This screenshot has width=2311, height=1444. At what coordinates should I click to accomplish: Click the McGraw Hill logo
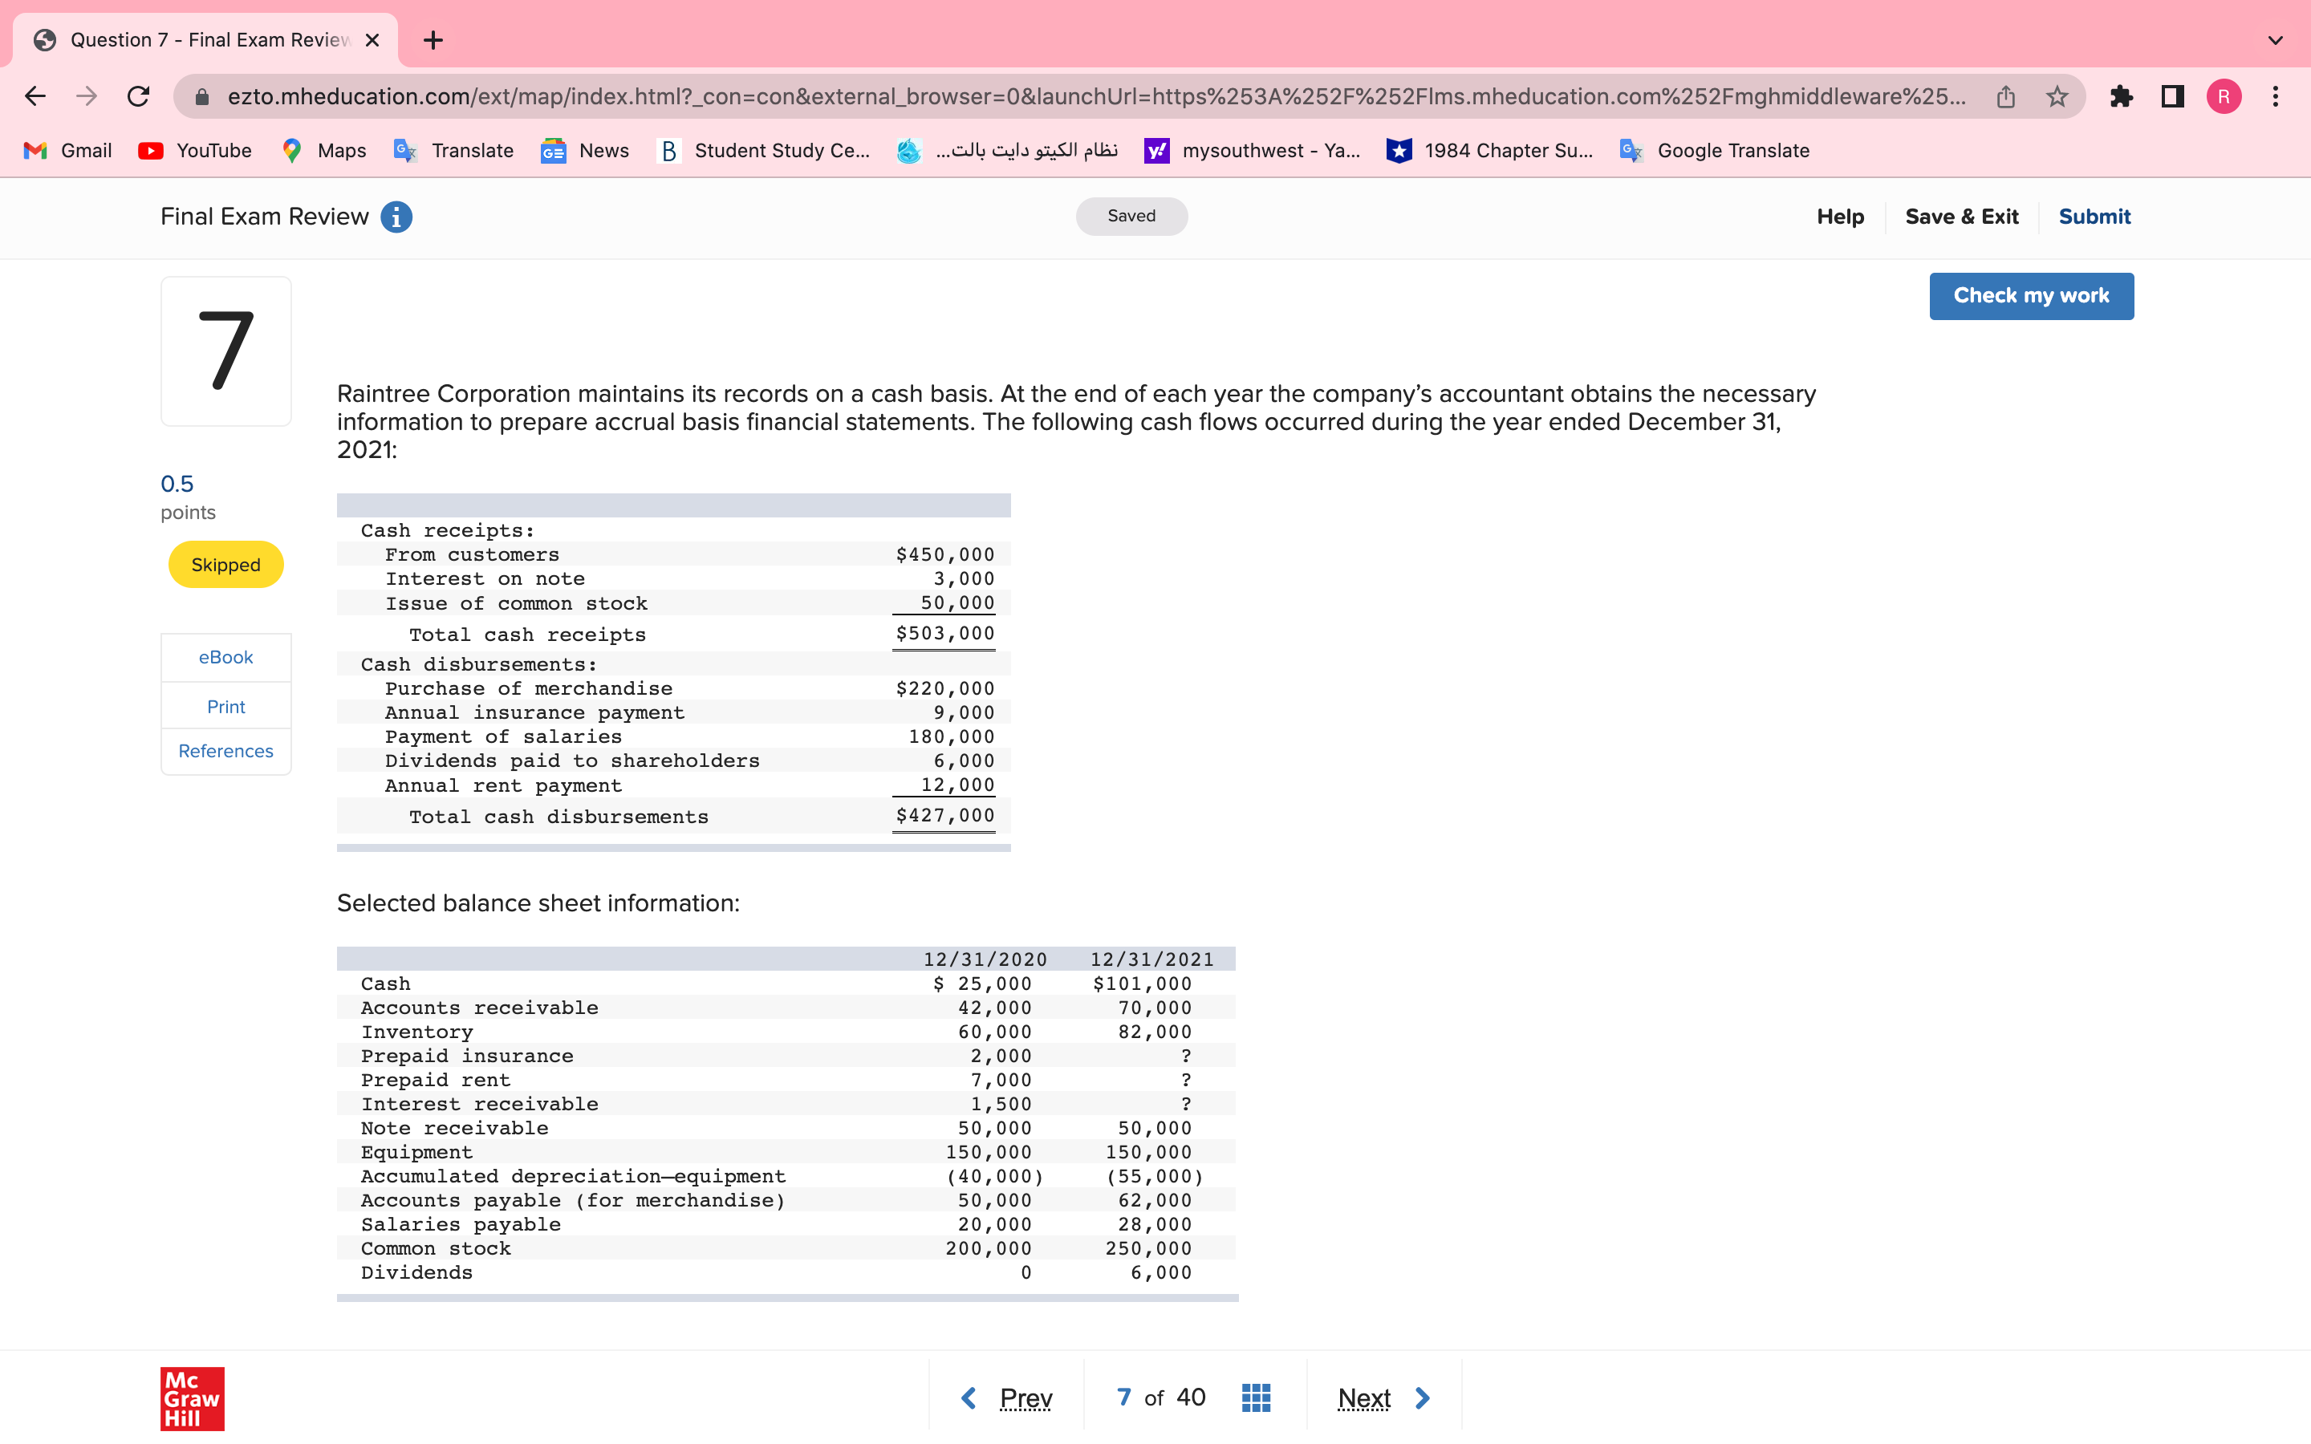pyautogui.click(x=192, y=1398)
